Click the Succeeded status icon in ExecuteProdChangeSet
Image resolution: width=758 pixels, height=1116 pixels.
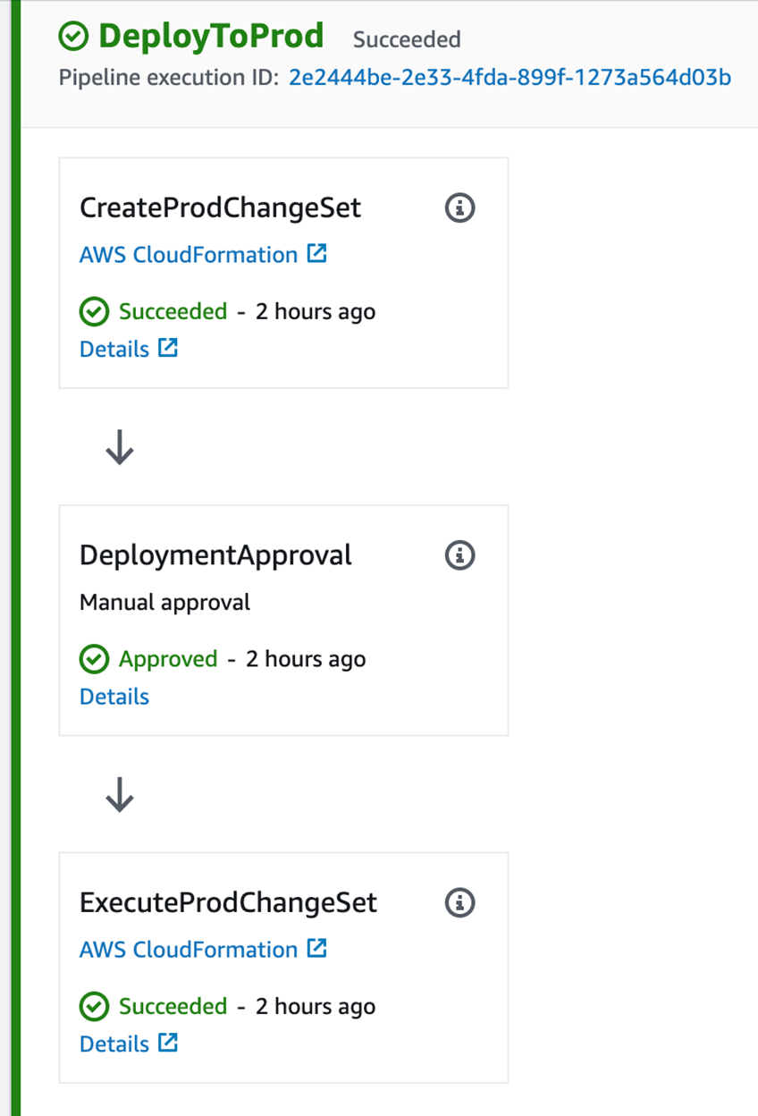93,1007
